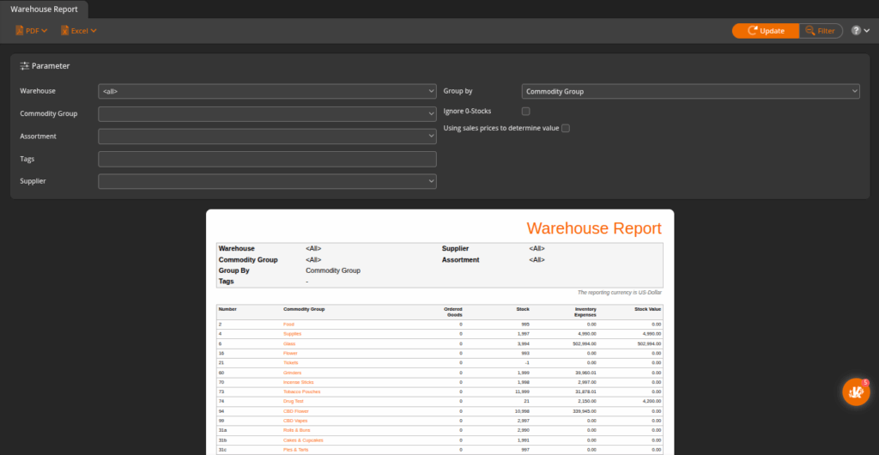This screenshot has height=455, width=879.
Task: Open the Assortment dropdown
Action: [268, 136]
